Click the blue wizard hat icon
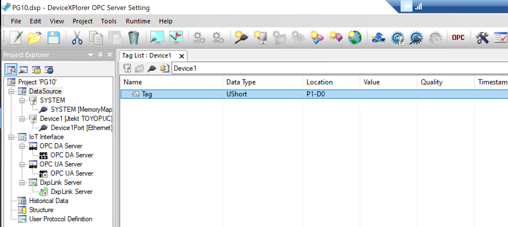The height and width of the screenshot is (227, 508). pyautogui.click(x=378, y=38)
